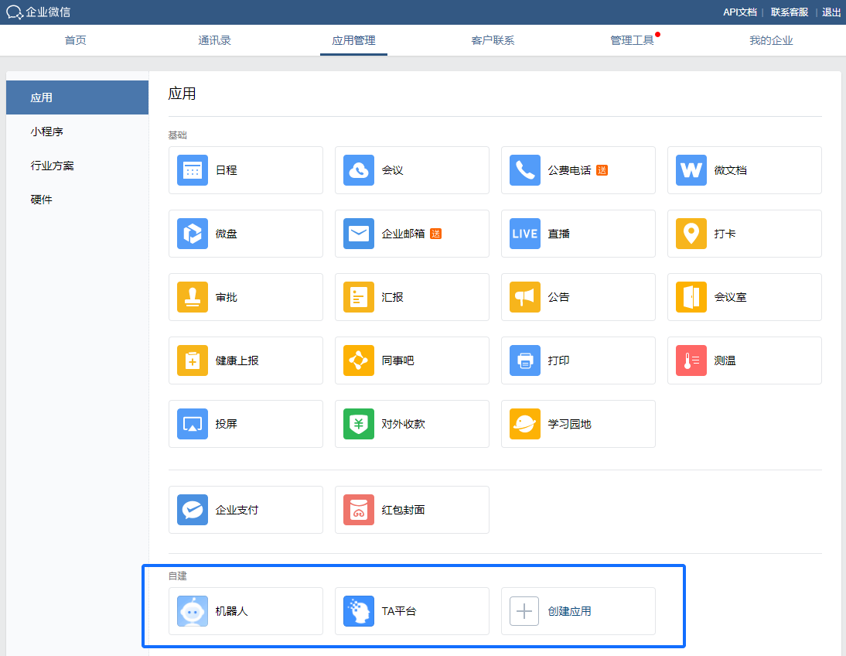Select the 微盘 cube icon
The width and height of the screenshot is (846, 656).
tap(193, 234)
